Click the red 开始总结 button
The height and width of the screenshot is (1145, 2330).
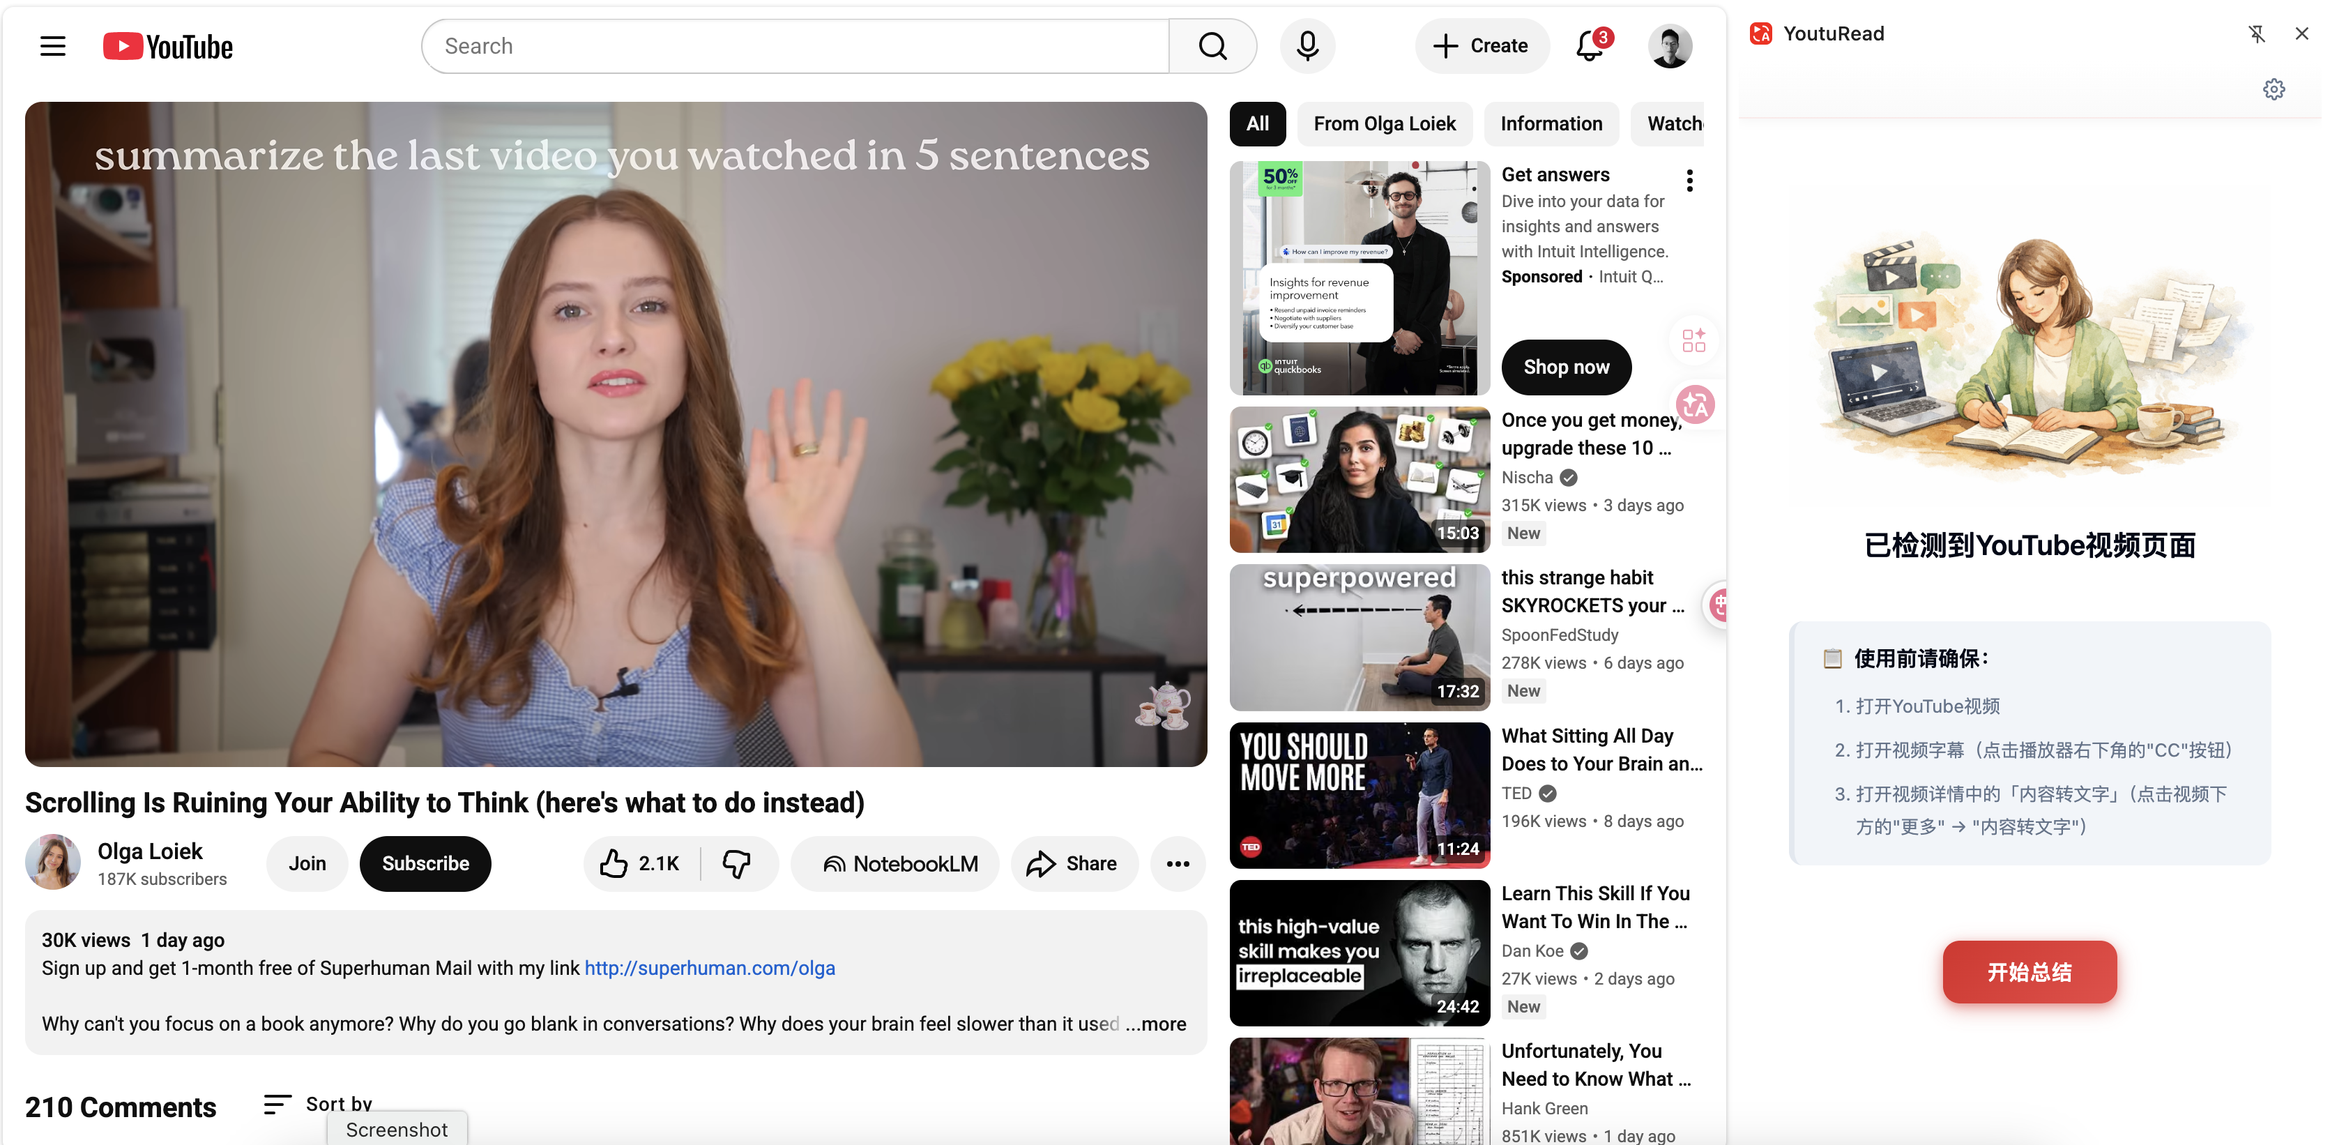pos(2029,972)
